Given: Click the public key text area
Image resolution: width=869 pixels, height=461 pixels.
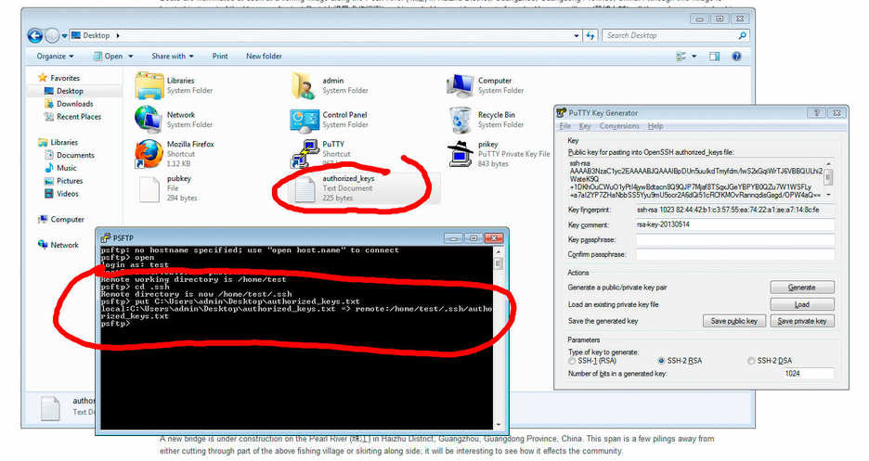Looking at the screenshot, I should click(x=695, y=179).
